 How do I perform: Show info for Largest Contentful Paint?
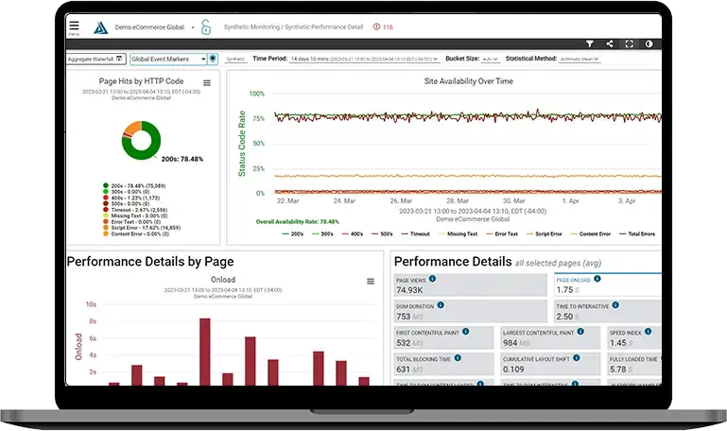click(580, 332)
